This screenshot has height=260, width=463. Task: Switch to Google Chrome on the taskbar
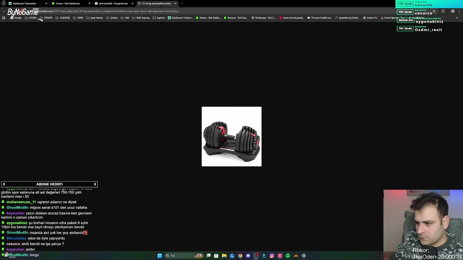[x=240, y=256]
